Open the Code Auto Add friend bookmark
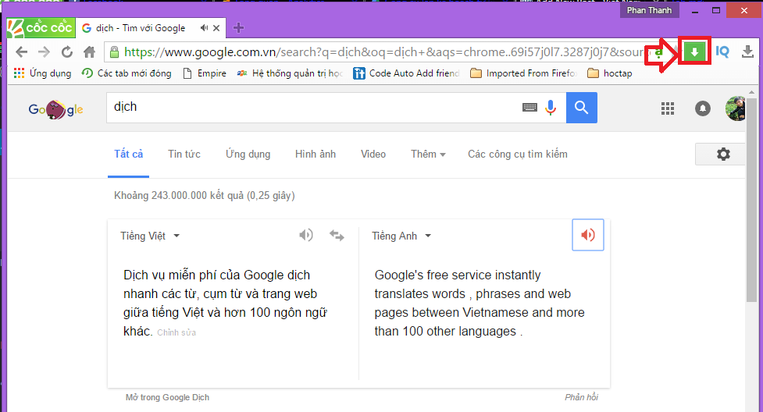The image size is (763, 412). [x=406, y=73]
